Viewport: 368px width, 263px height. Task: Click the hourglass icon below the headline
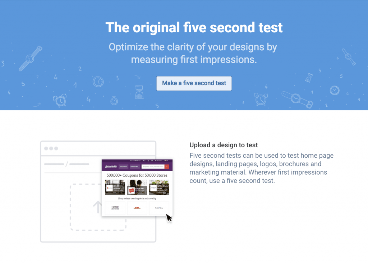[139, 92]
